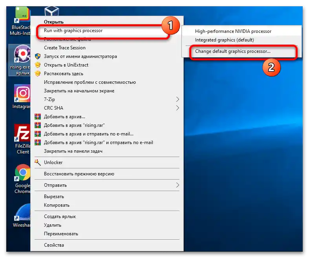
Task: Select Распаковать здесь
Action: [107, 74]
